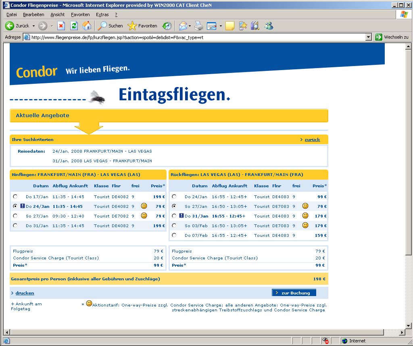Expand the Mail icon dropdown arrow

[190, 26]
